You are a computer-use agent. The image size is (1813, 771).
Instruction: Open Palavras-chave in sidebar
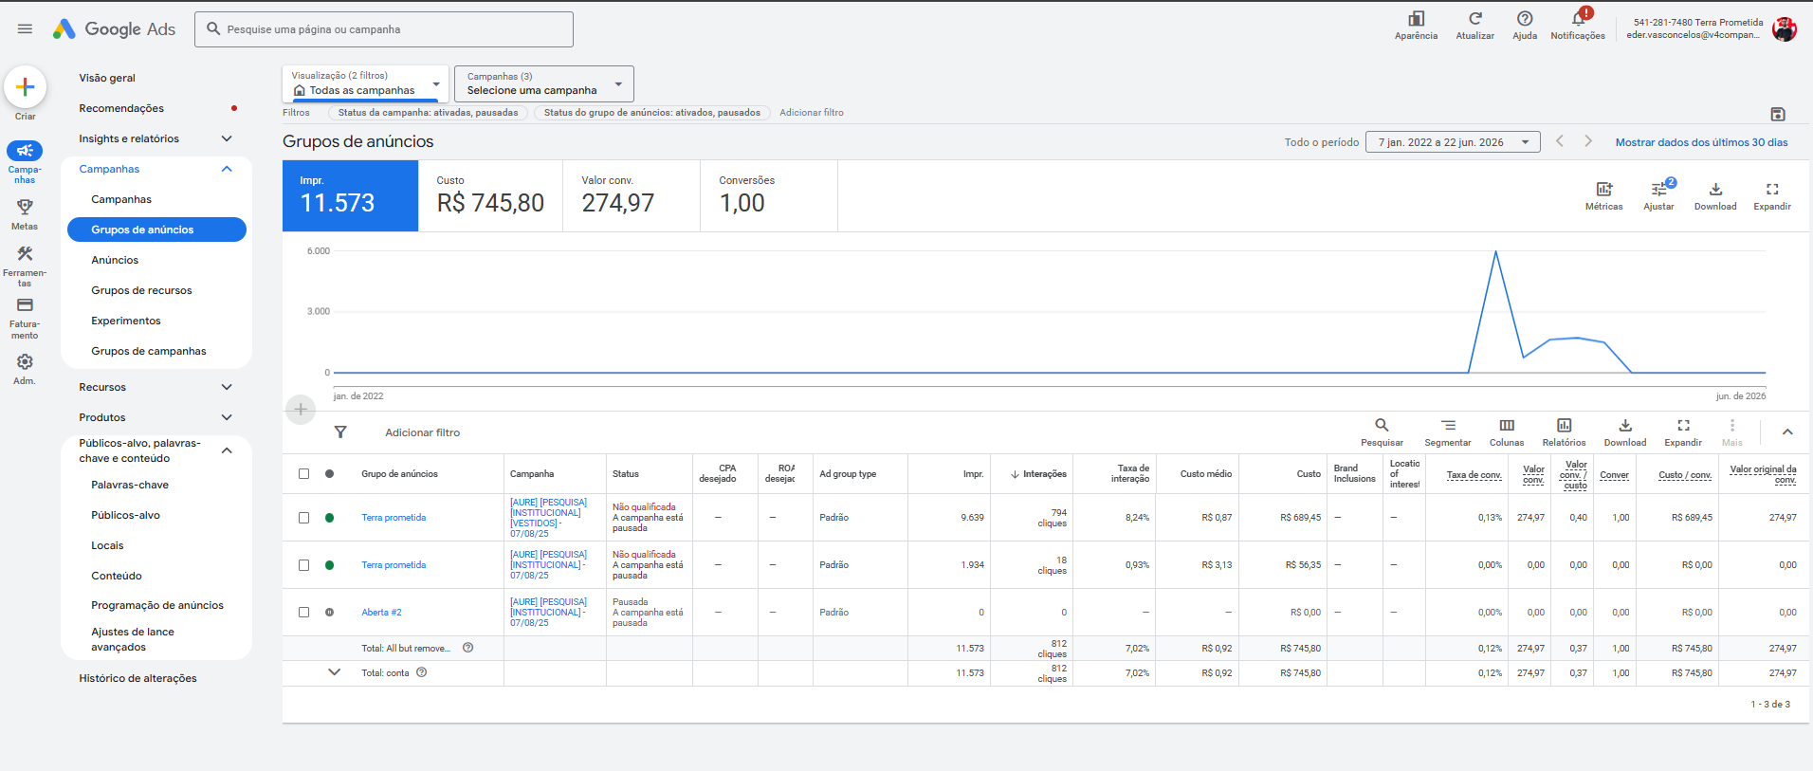click(x=130, y=485)
